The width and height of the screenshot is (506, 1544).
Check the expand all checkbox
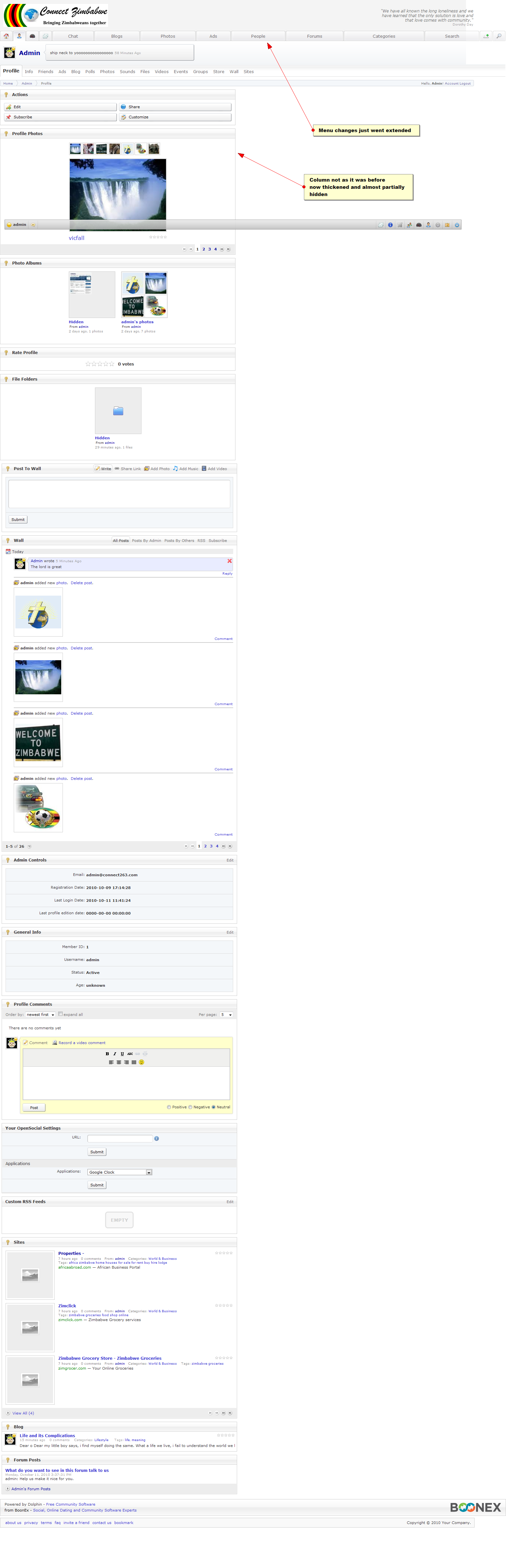pos(61,1014)
